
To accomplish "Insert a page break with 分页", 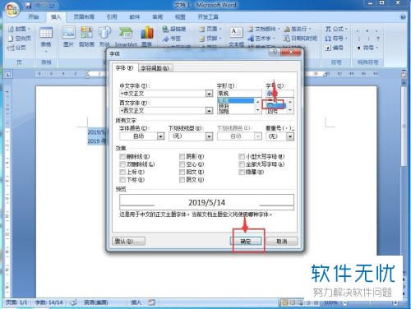I will pos(16,48).
